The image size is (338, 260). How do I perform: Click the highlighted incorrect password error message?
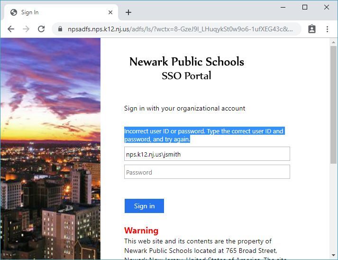(204, 135)
